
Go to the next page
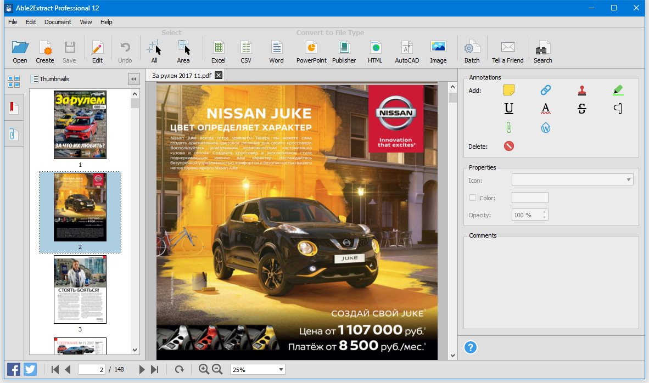click(142, 370)
